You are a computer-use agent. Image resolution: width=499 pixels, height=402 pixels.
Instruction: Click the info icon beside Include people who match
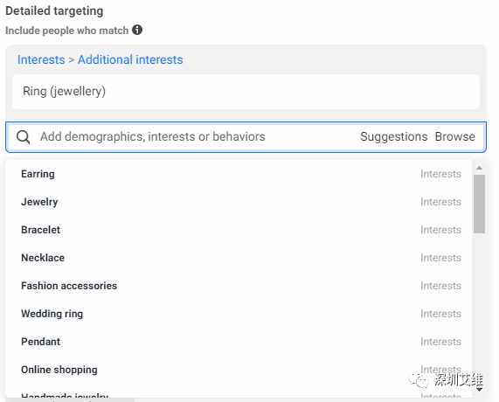[x=137, y=30]
